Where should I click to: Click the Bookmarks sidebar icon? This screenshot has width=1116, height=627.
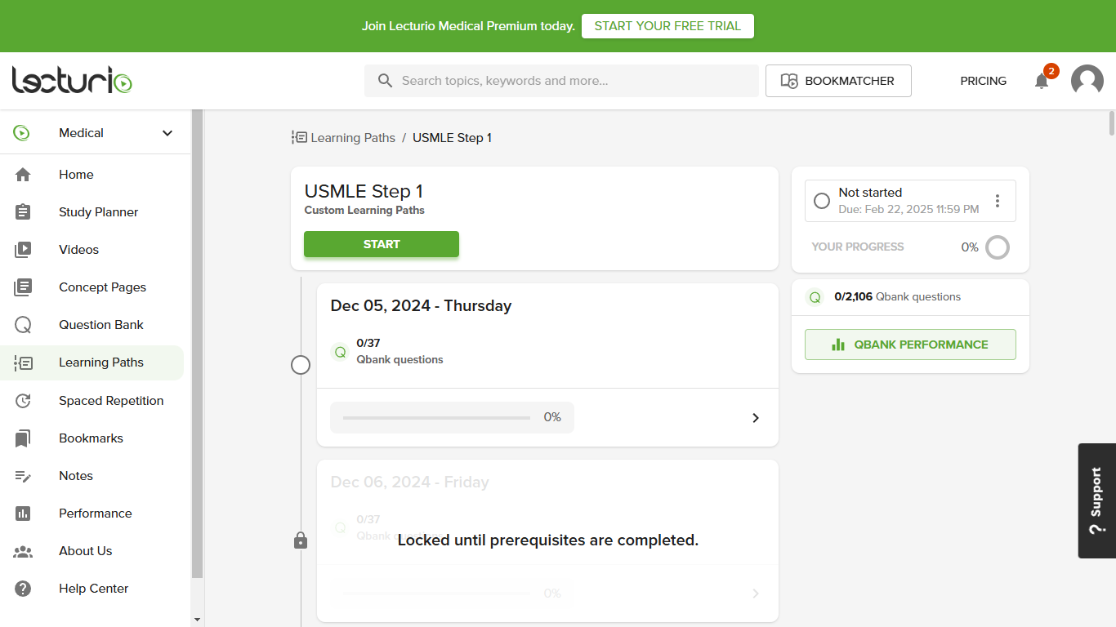coord(23,438)
